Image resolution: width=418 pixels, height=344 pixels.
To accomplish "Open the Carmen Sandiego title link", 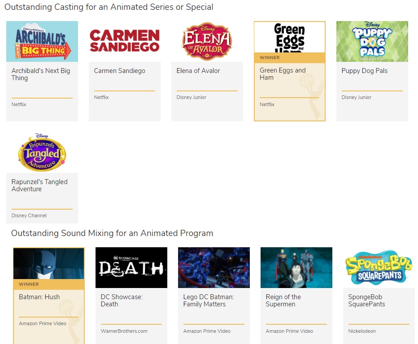I will (119, 71).
